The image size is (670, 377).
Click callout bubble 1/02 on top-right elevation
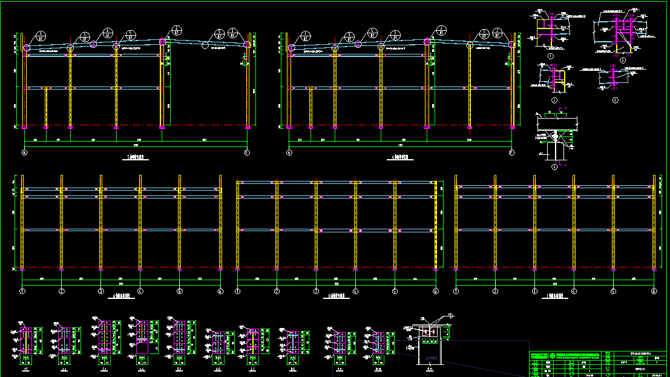[x=306, y=36]
